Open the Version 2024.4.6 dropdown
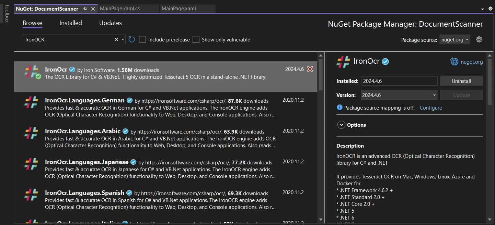The height and width of the screenshot is (225, 495). 399,95
